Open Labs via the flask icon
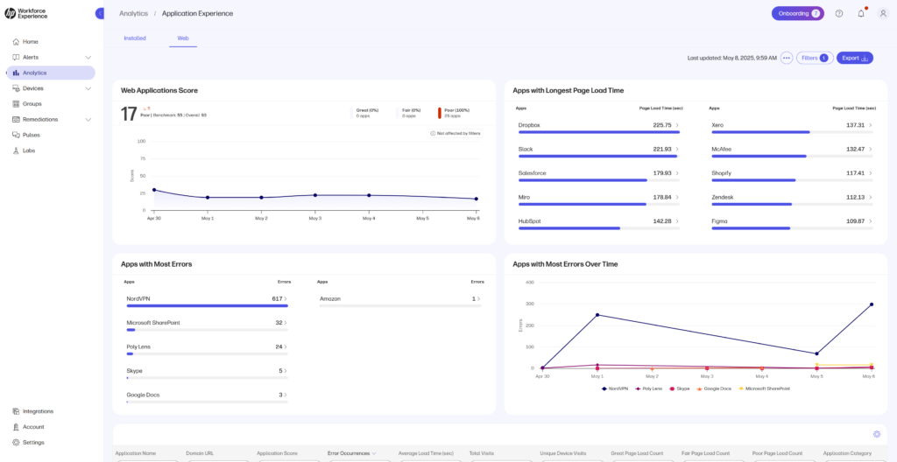This screenshot has height=462, width=897. click(16, 150)
